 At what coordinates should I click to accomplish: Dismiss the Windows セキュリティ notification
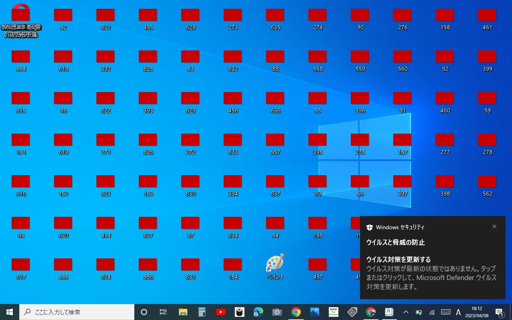[494, 226]
